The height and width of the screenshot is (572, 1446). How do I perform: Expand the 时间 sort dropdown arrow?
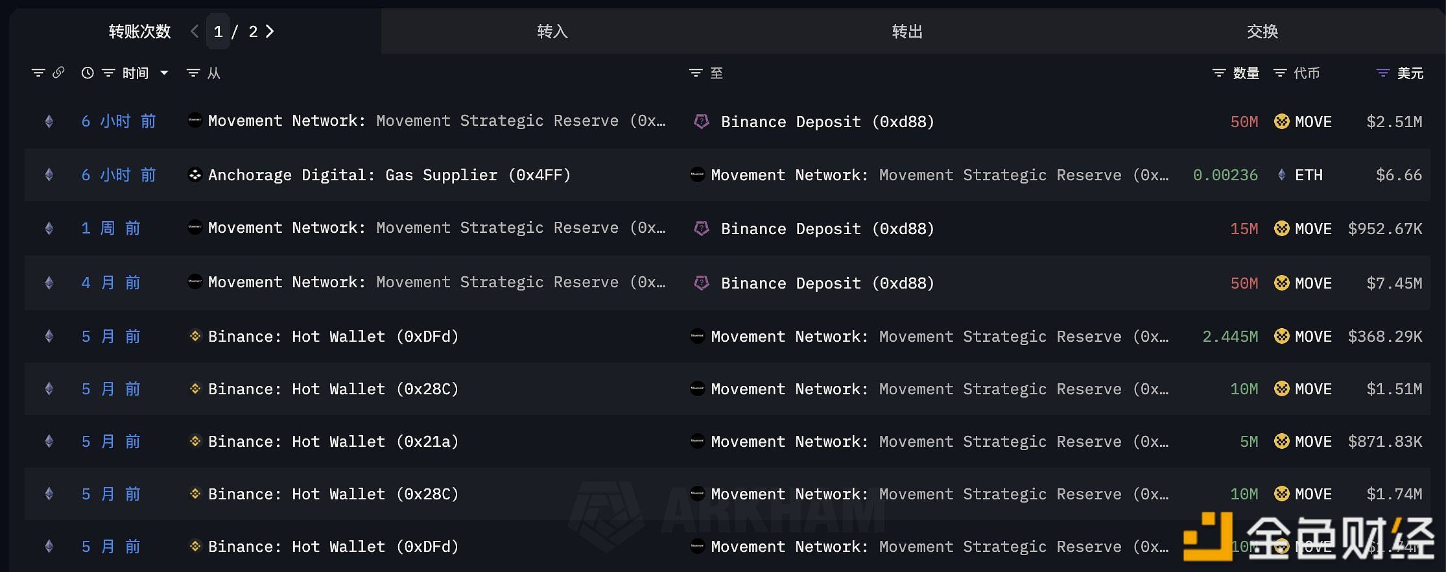[165, 73]
